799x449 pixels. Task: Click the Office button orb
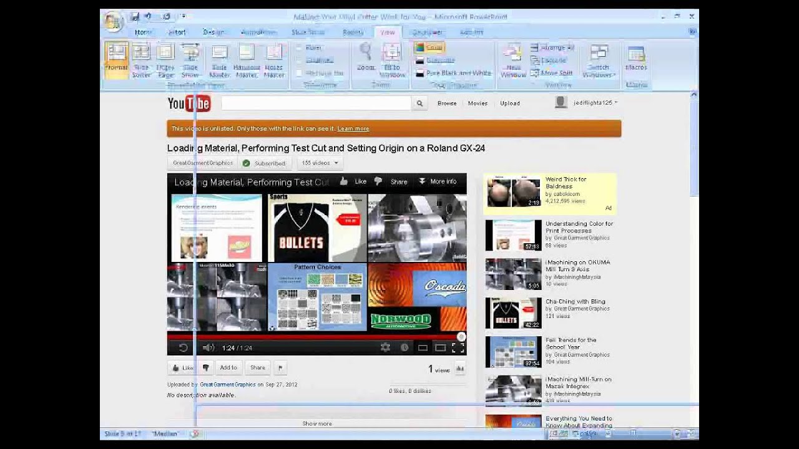click(114, 21)
